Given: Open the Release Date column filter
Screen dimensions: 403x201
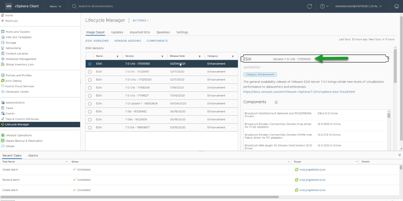Looking at the screenshot, I should [x=199, y=56].
